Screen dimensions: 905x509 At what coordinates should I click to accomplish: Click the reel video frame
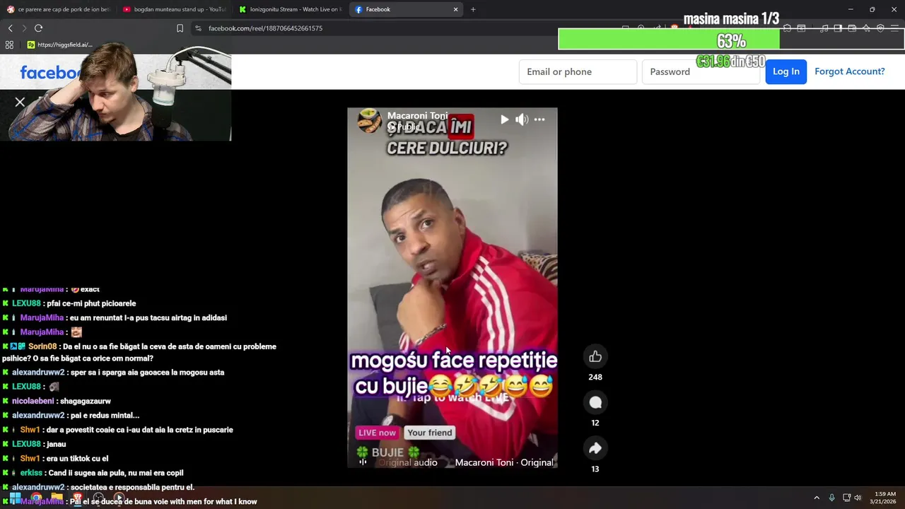452,288
